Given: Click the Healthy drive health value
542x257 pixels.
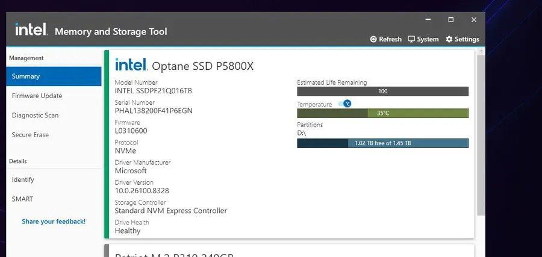Looking at the screenshot, I should 128,231.
